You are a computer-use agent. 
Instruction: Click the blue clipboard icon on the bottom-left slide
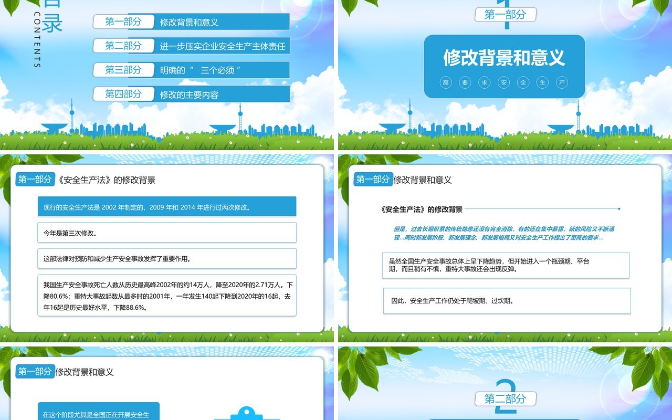tap(246, 414)
